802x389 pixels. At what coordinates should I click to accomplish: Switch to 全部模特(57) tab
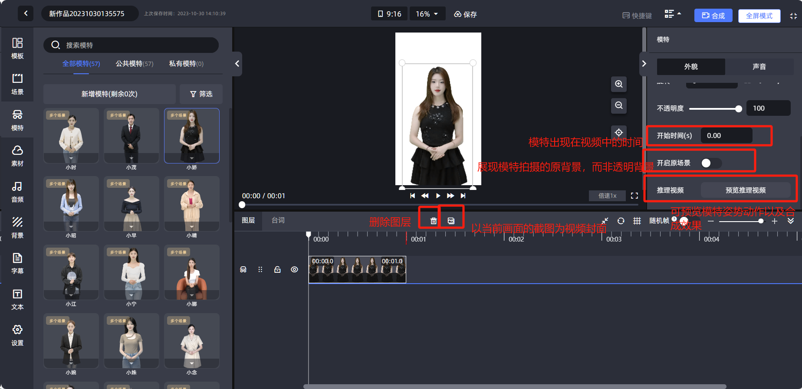point(81,64)
